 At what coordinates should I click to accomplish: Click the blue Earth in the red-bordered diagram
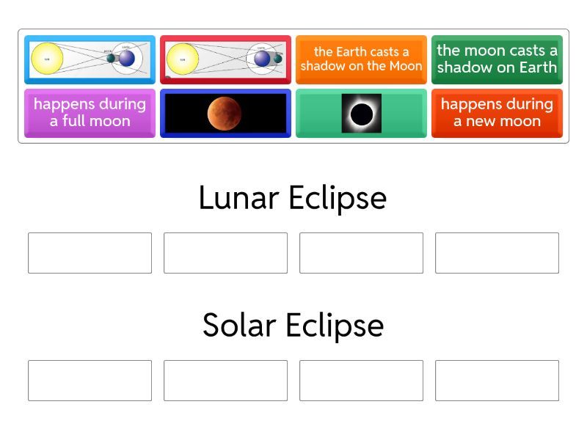tap(262, 59)
